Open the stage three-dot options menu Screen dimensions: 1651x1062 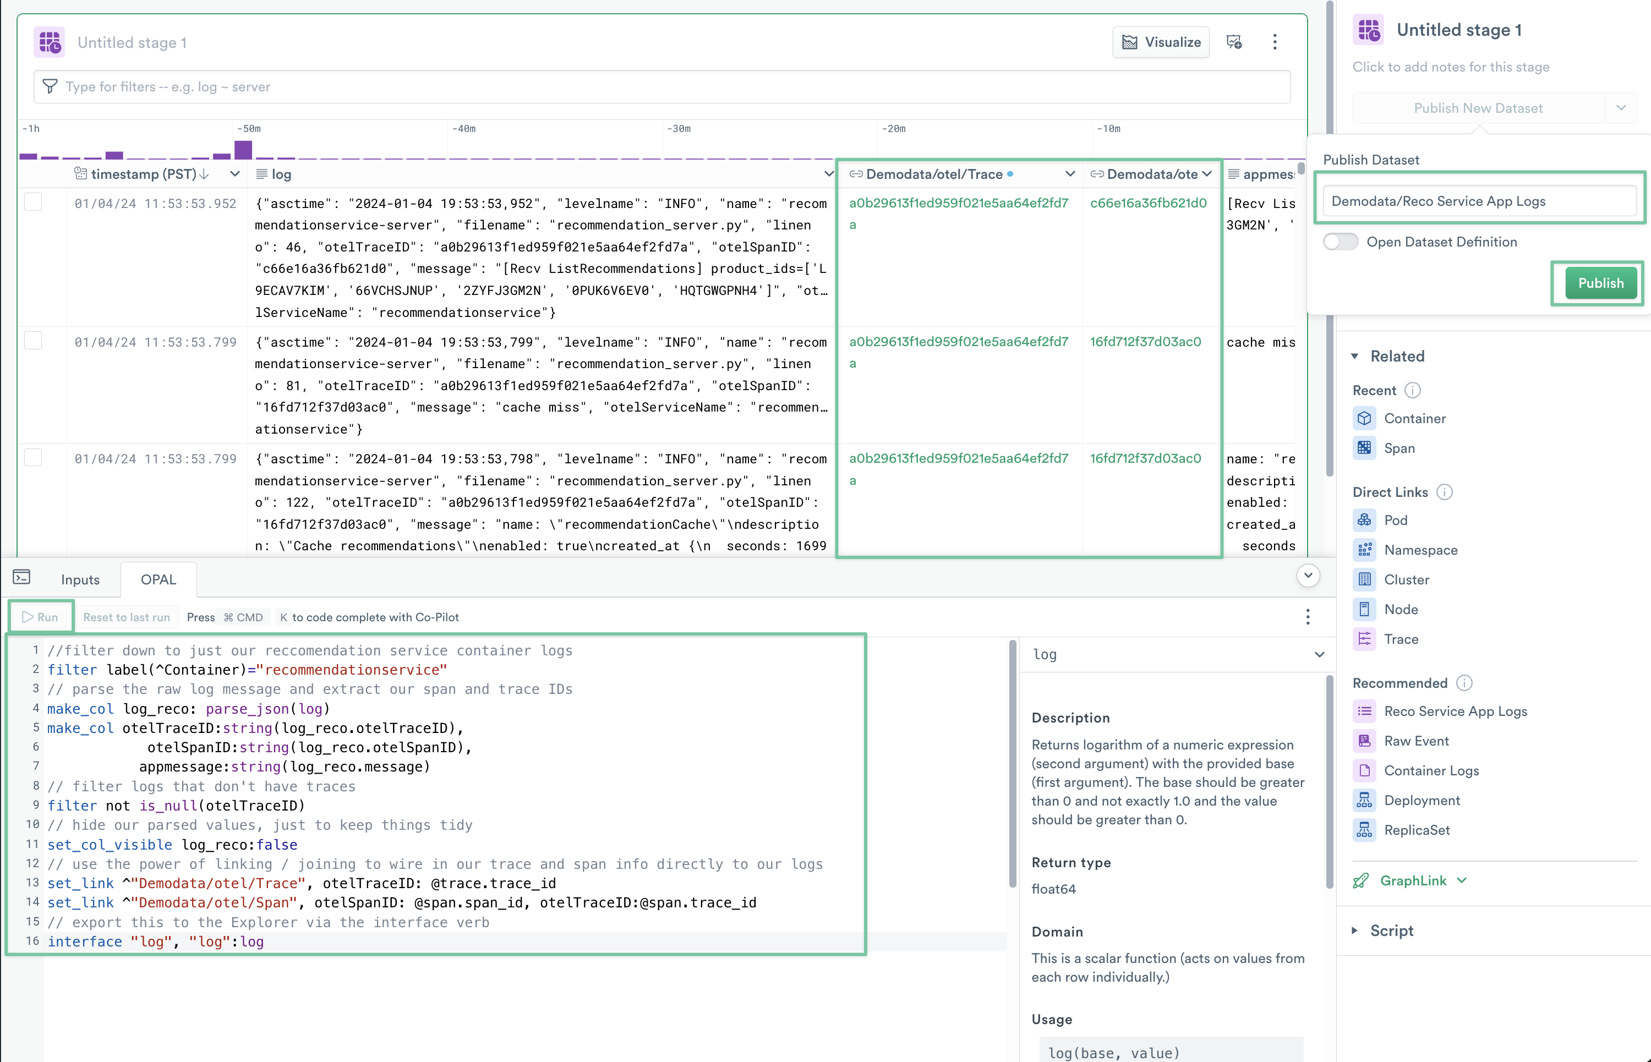coord(1275,42)
